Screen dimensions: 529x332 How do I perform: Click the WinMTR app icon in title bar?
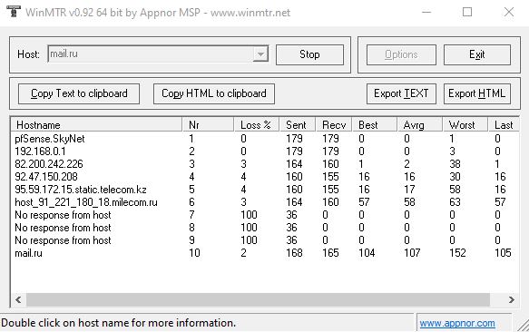pos(14,12)
